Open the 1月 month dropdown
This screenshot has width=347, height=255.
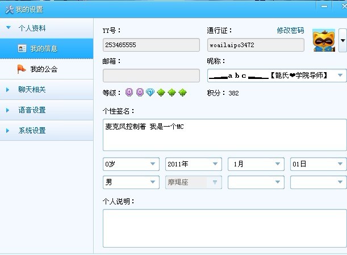click(x=256, y=164)
